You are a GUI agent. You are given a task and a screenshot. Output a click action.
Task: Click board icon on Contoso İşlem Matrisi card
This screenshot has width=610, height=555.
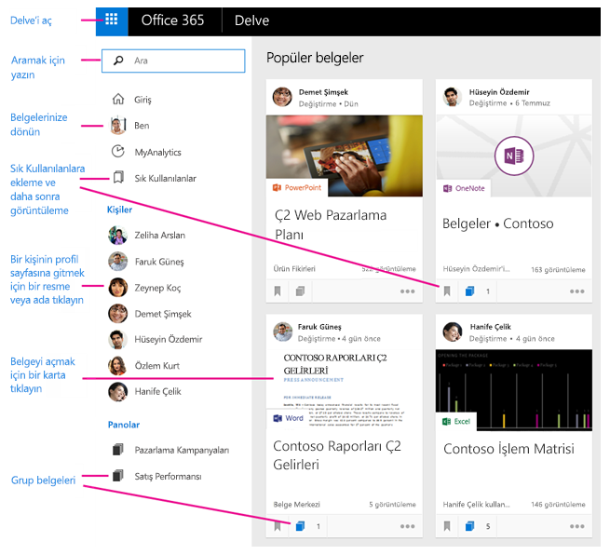[470, 527]
